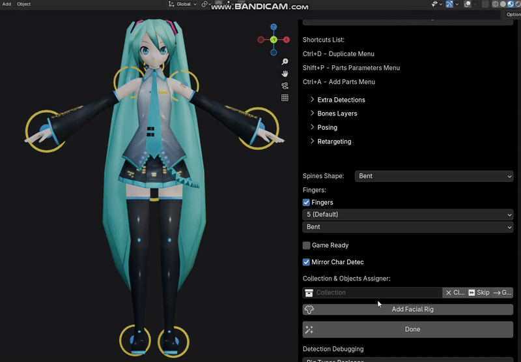Screen dimensions: 521x362
Task: Open the fingers Bent shape dropdown
Action: pos(408,227)
